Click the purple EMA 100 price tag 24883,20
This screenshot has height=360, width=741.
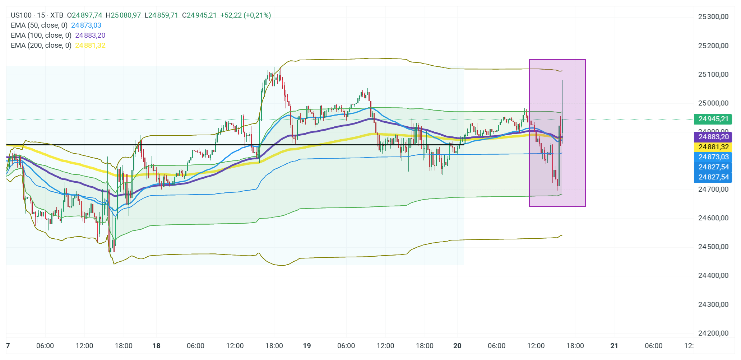(713, 137)
